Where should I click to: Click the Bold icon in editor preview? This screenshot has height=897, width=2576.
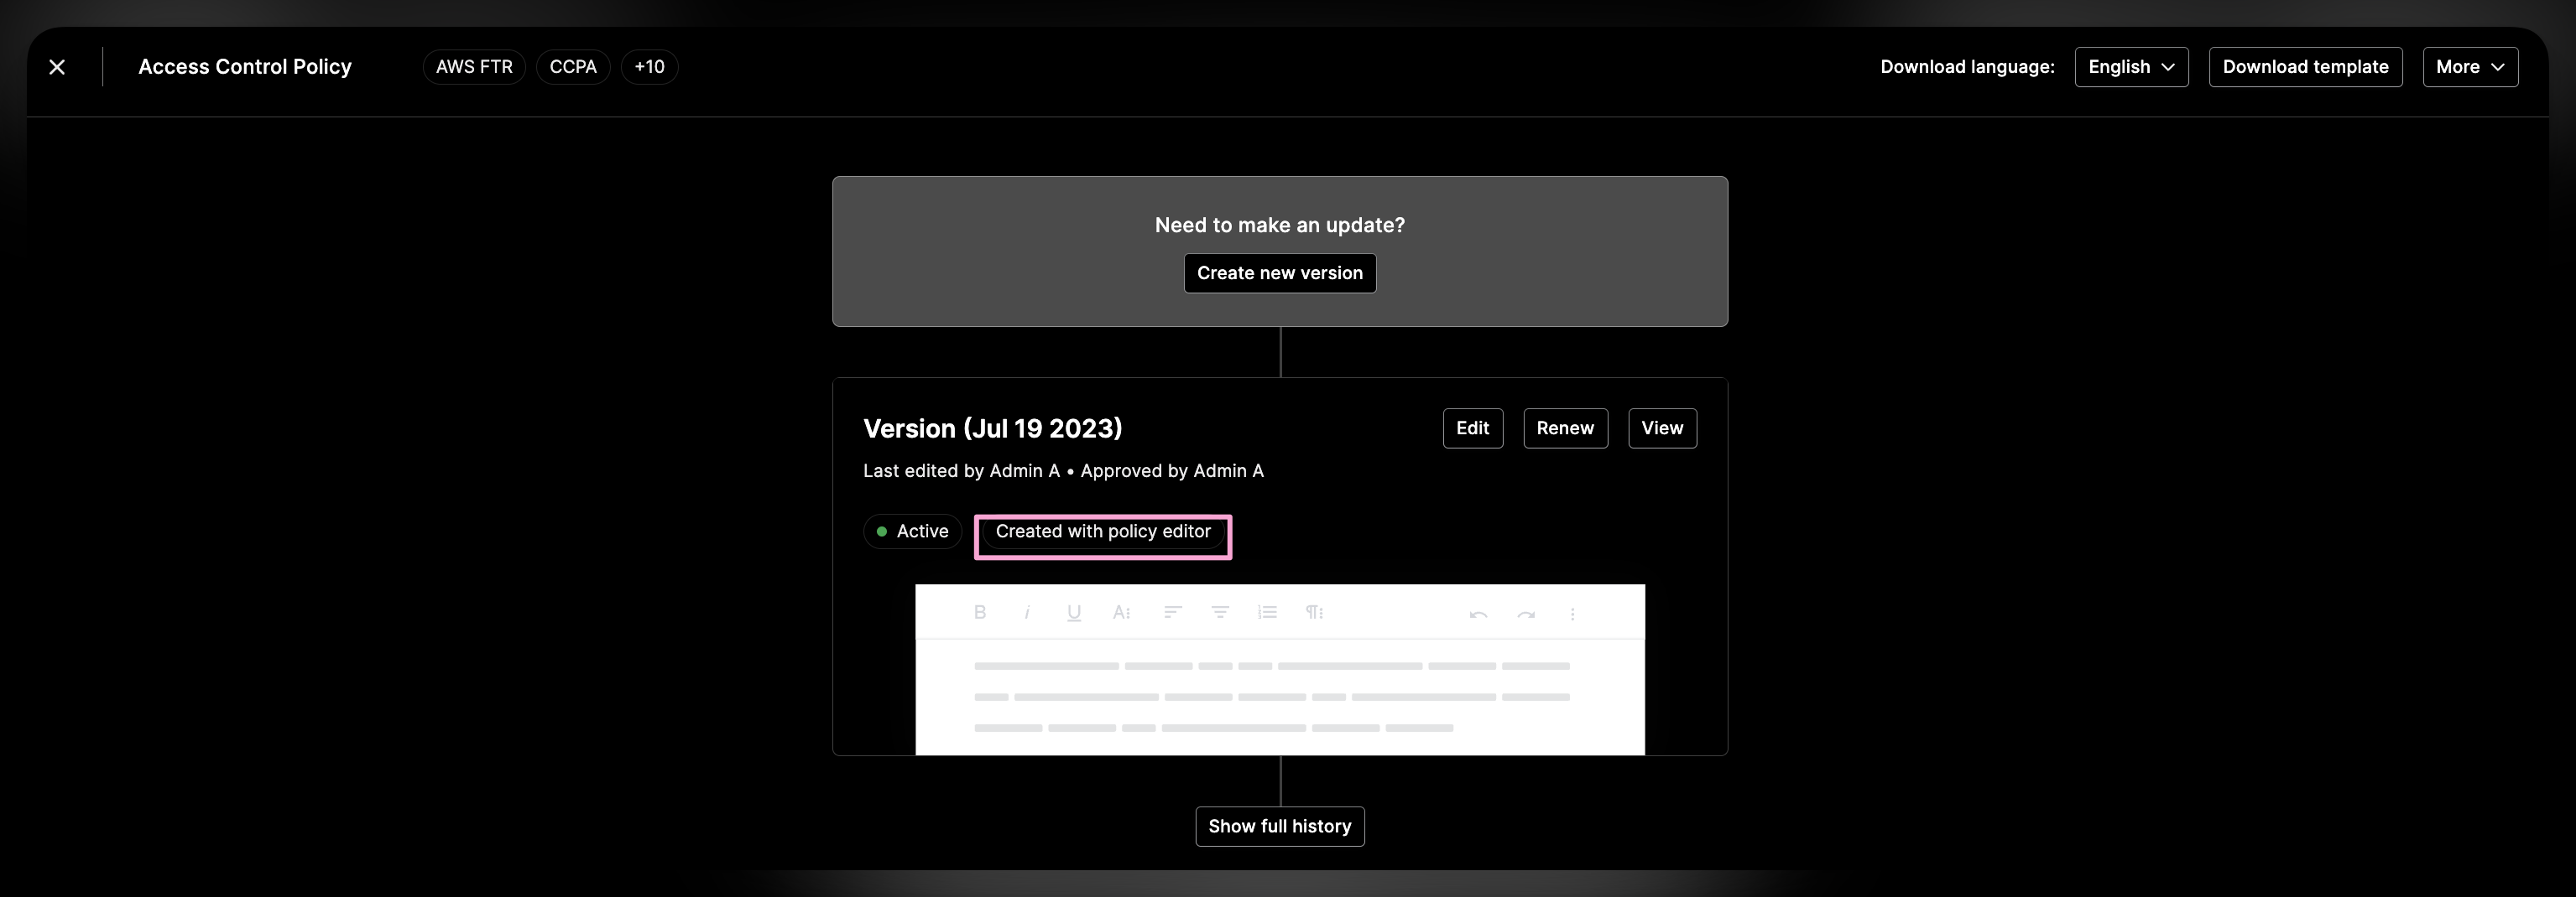tap(980, 612)
